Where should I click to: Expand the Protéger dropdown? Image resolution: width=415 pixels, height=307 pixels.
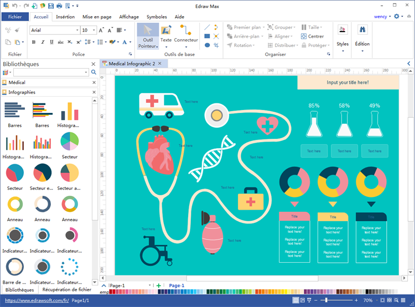point(329,45)
